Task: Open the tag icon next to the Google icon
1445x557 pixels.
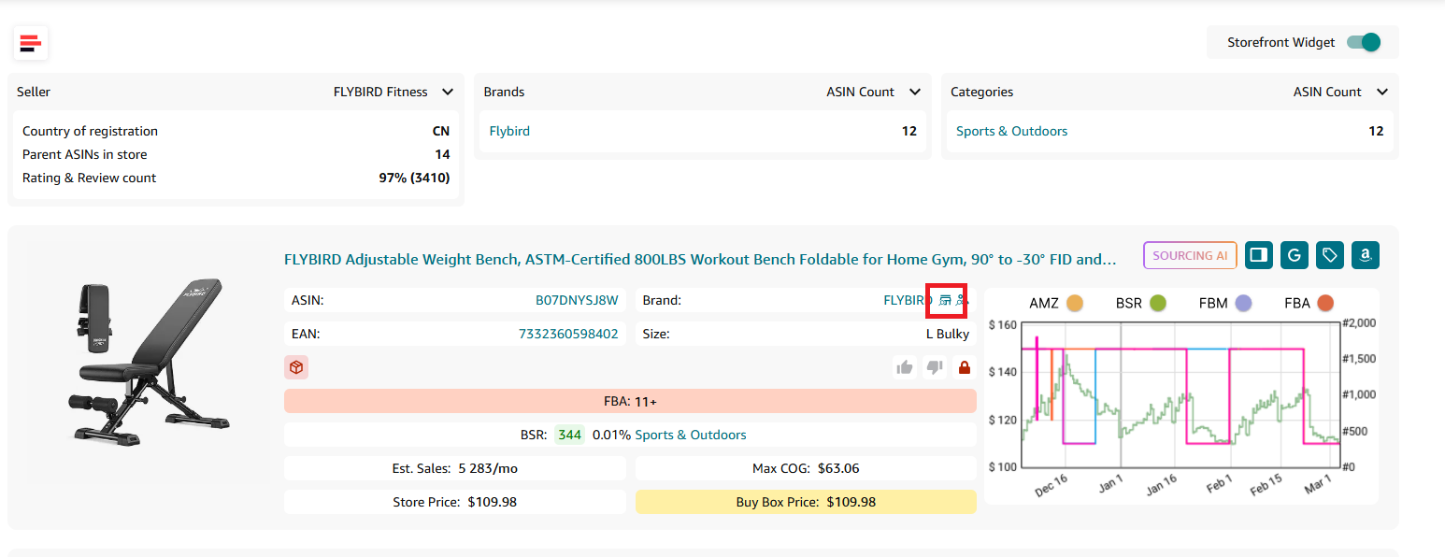Action: tap(1330, 254)
